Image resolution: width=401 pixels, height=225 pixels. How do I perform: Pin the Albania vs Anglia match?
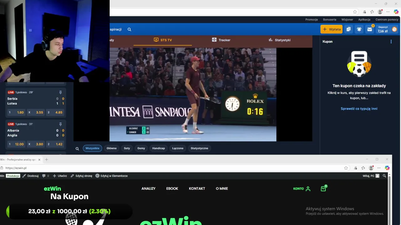(x=60, y=124)
